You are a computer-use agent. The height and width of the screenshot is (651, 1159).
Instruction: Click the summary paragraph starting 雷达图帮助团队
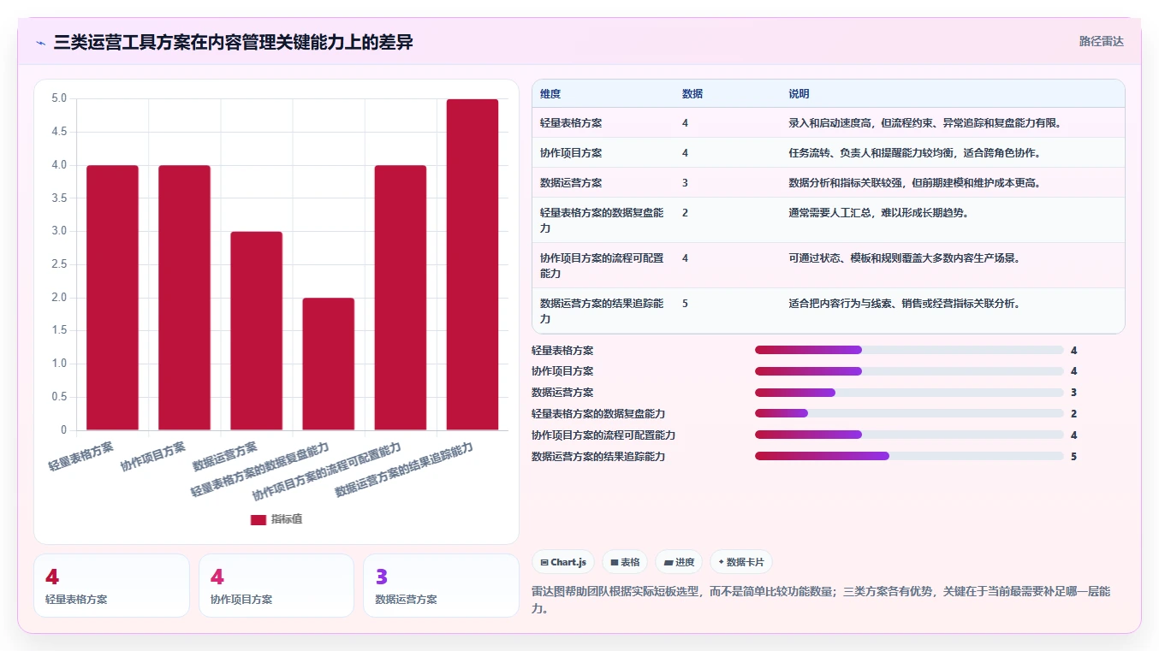pyautogui.click(x=821, y=600)
